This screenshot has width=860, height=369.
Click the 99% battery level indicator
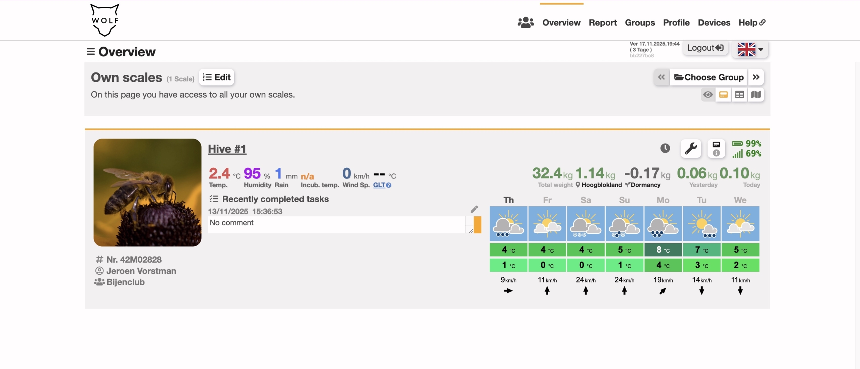[x=747, y=143]
